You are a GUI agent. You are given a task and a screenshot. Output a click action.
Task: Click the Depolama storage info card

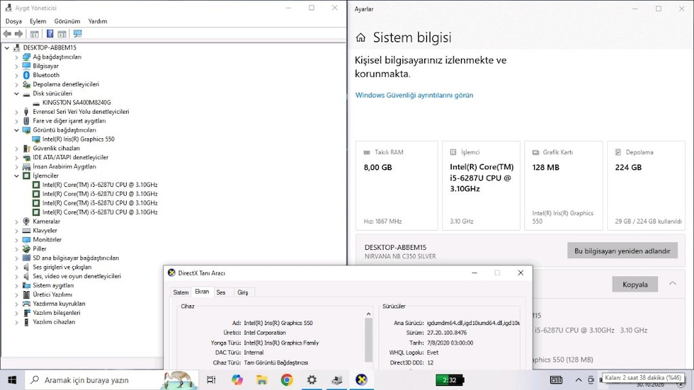[646, 186]
